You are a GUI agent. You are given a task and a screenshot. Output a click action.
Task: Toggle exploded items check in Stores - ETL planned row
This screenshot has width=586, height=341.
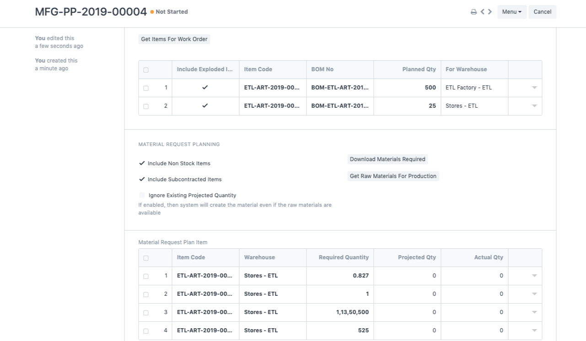click(x=205, y=106)
